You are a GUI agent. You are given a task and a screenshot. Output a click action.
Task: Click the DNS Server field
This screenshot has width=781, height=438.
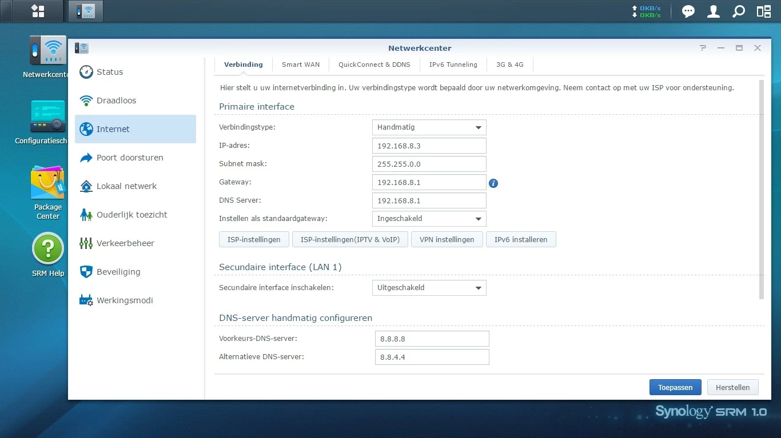click(429, 200)
